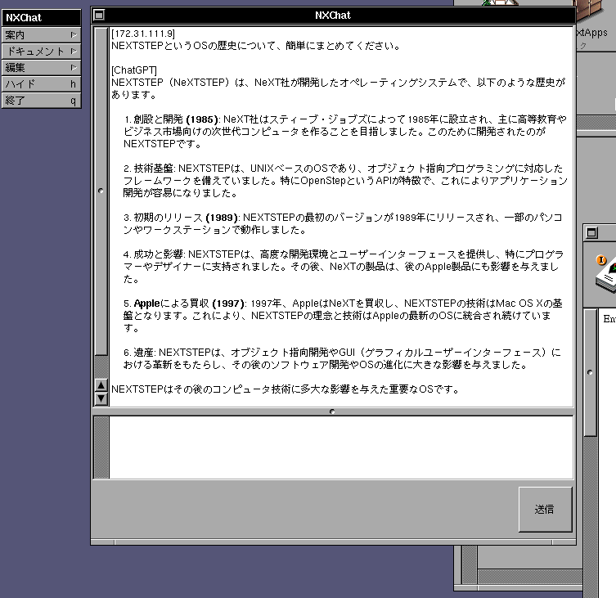Click the split view divider dimple
Screen dimensions: 616x598
coord(332,411)
